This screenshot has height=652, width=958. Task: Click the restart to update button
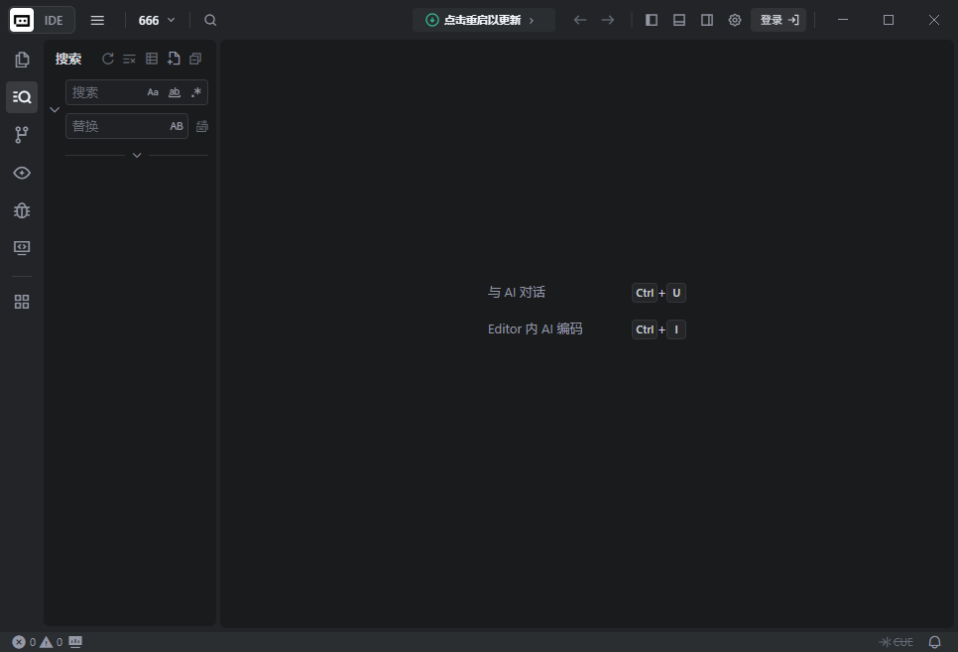pos(484,20)
